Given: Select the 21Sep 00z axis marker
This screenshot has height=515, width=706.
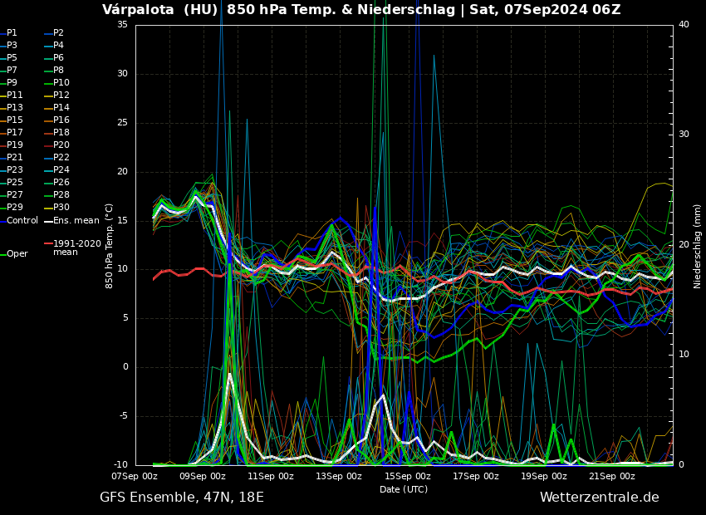Looking at the screenshot, I should pos(611,477).
